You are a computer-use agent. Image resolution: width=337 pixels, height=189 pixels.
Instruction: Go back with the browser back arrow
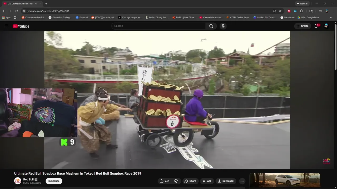[x=4, y=11]
